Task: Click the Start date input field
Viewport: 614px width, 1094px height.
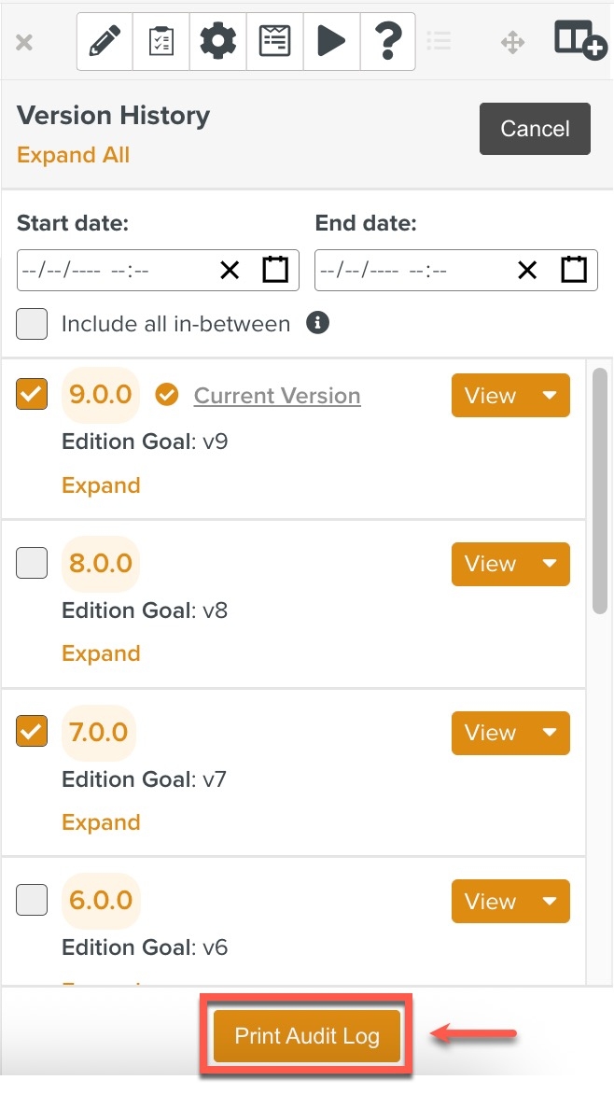Action: coord(112,271)
